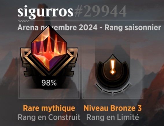Click the sparkle dot above the username's i
This screenshot has height=126, width=164.
pos(26,6)
